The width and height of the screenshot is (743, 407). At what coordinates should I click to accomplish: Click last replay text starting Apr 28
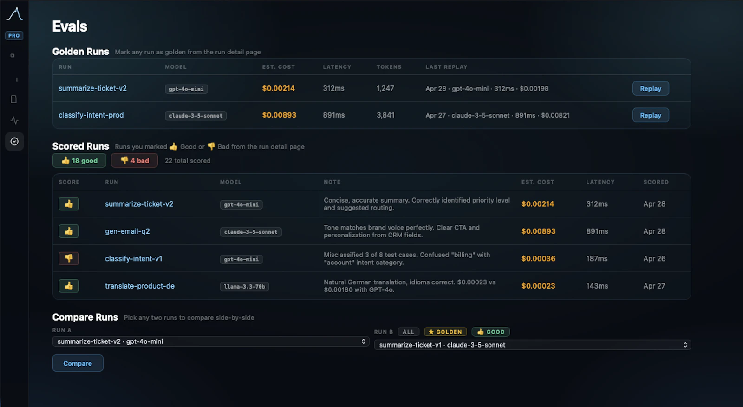[x=487, y=88]
